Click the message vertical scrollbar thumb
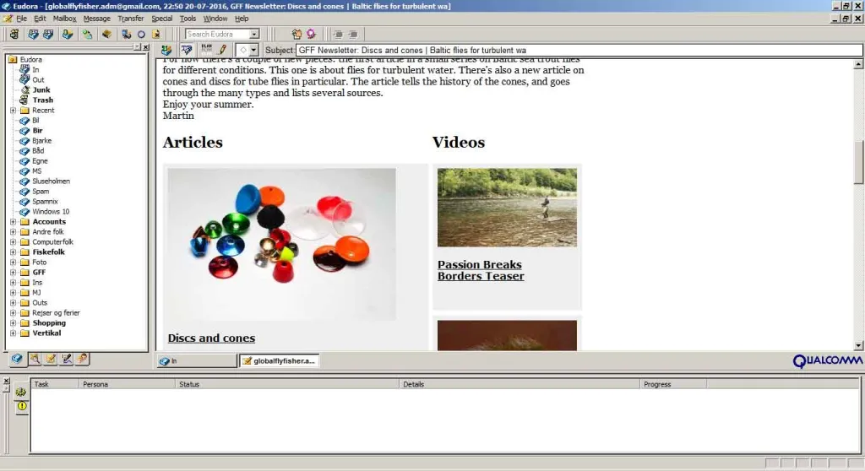 click(858, 161)
